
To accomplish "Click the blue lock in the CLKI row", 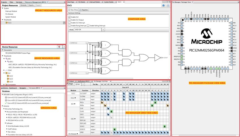I will (x=108, y=109).
